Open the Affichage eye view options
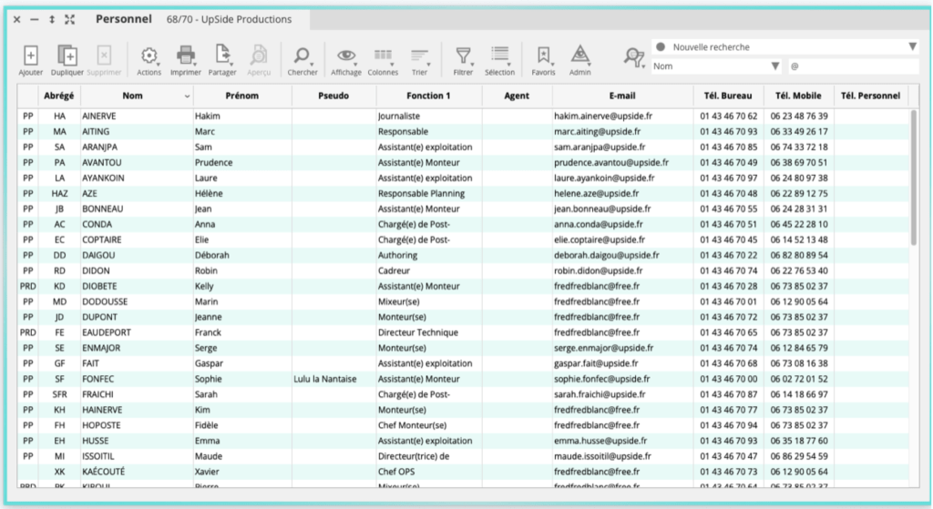933x509 pixels. [346, 56]
